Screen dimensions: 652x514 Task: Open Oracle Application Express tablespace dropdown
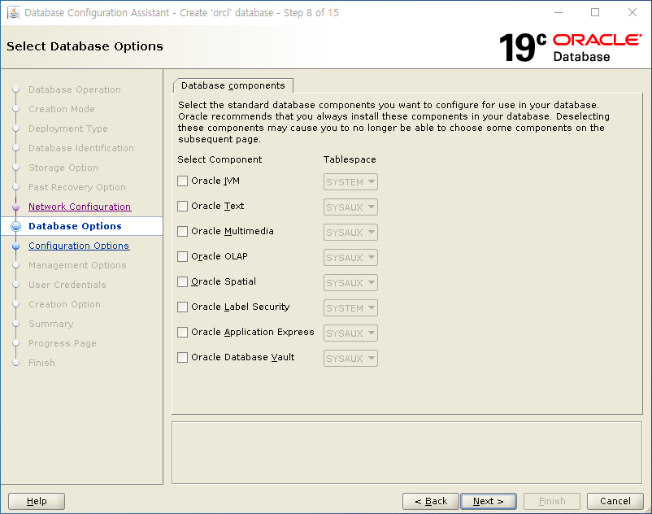(350, 333)
